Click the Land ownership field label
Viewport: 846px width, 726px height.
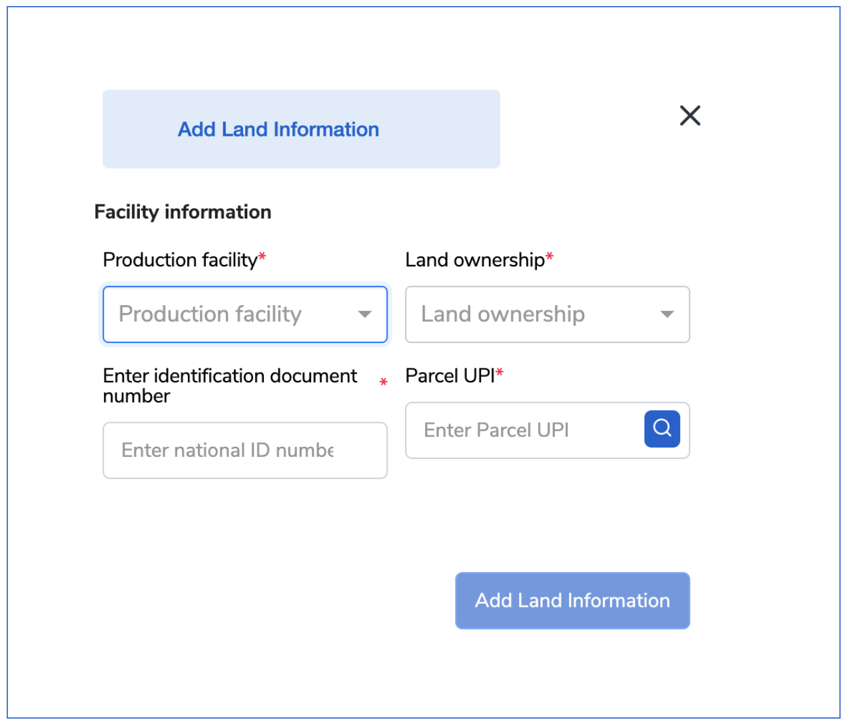coord(475,260)
